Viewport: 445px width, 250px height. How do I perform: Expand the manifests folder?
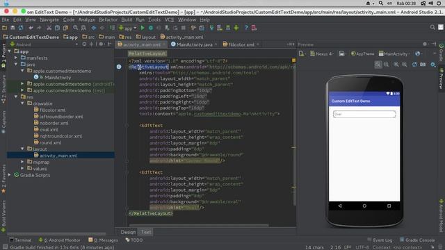16,58
